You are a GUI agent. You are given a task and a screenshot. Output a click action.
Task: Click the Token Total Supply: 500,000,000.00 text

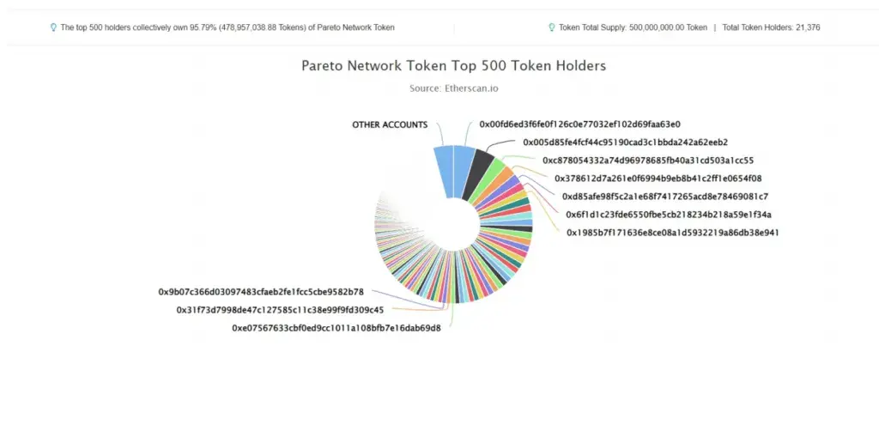point(633,27)
